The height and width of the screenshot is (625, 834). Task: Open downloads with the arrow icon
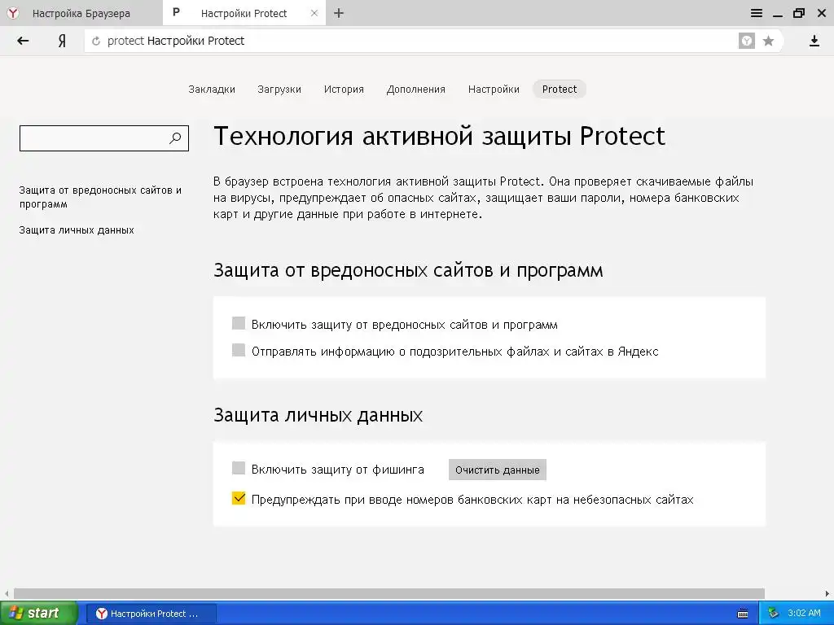pyautogui.click(x=814, y=41)
